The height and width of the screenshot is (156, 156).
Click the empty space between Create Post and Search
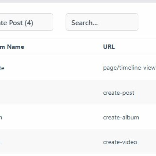[x=60, y=22]
